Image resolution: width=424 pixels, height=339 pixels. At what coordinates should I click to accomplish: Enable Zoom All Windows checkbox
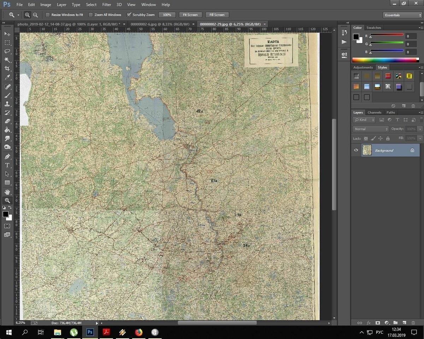[x=91, y=15]
